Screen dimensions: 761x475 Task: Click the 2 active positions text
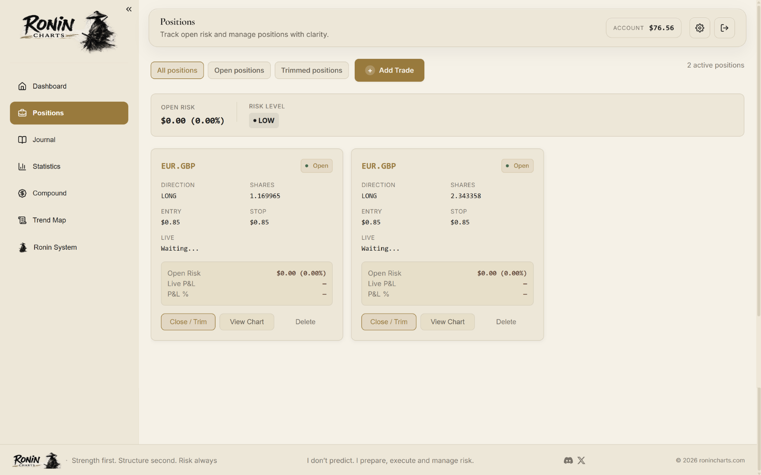point(715,65)
